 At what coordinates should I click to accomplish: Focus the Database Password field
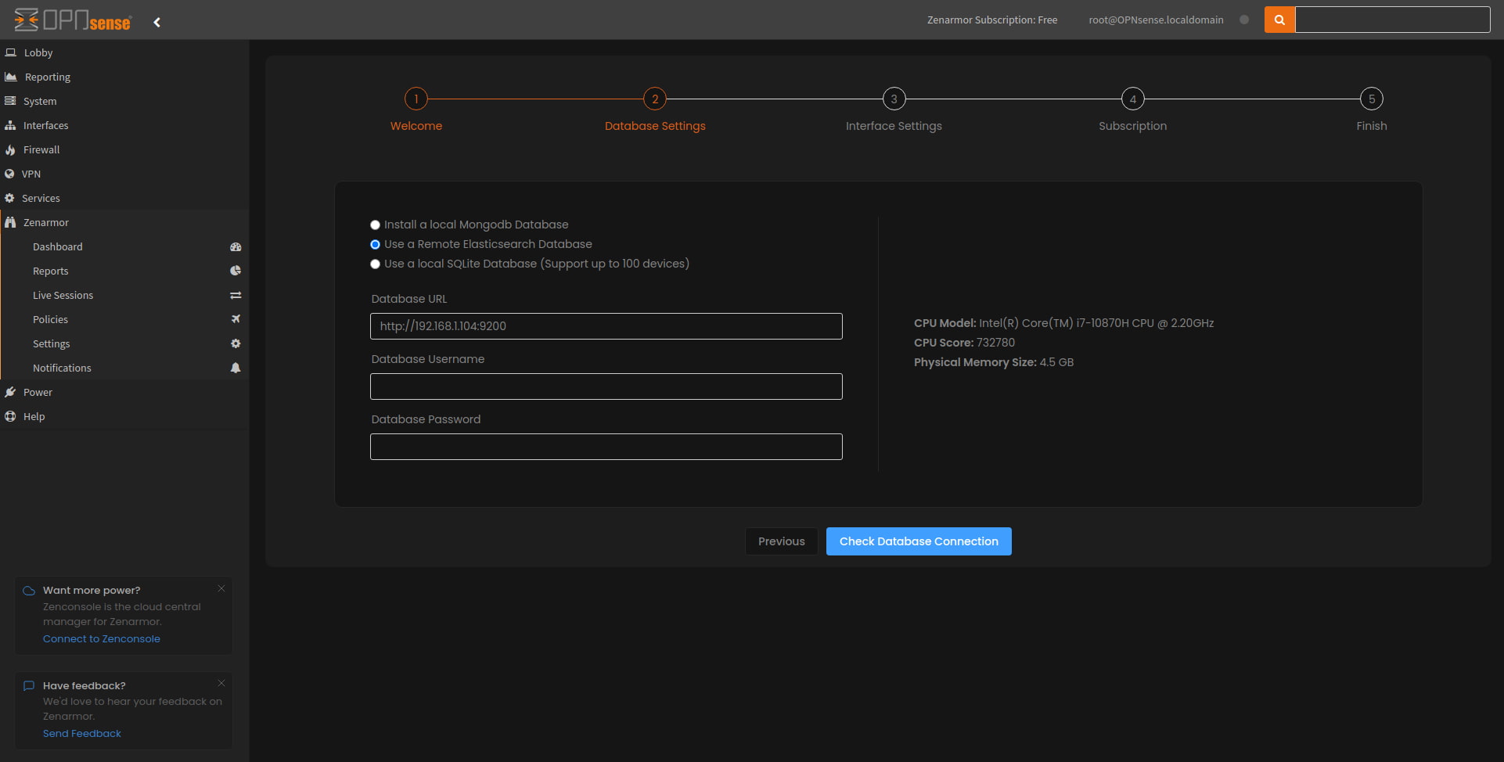click(x=606, y=447)
